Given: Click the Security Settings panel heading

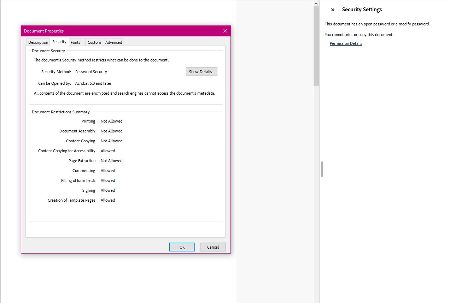Looking at the screenshot, I should click(362, 10).
